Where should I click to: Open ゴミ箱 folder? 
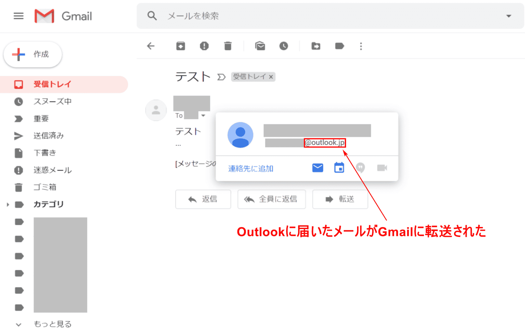click(45, 187)
